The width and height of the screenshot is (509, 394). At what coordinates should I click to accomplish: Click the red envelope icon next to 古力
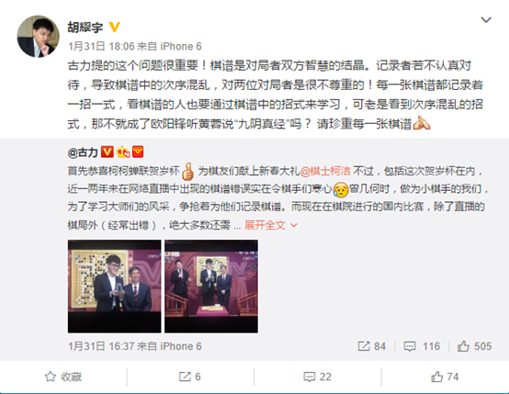click(138, 152)
